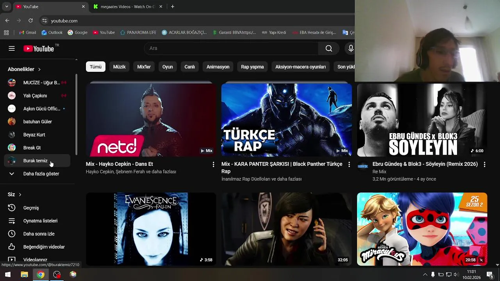Open TÜRKÇE RAP Black Panther thumbnail
500x281 pixels.
(286, 120)
